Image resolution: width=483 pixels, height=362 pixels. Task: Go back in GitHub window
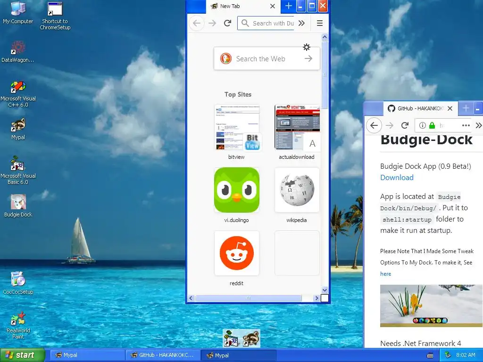coord(374,125)
